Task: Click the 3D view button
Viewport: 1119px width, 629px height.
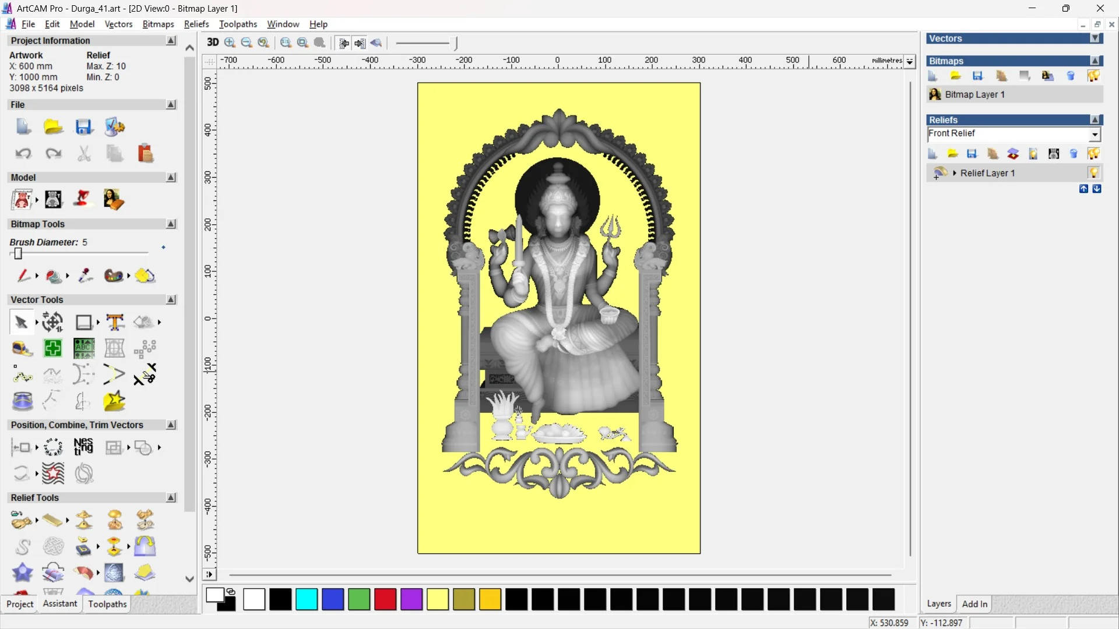Action: point(213,43)
